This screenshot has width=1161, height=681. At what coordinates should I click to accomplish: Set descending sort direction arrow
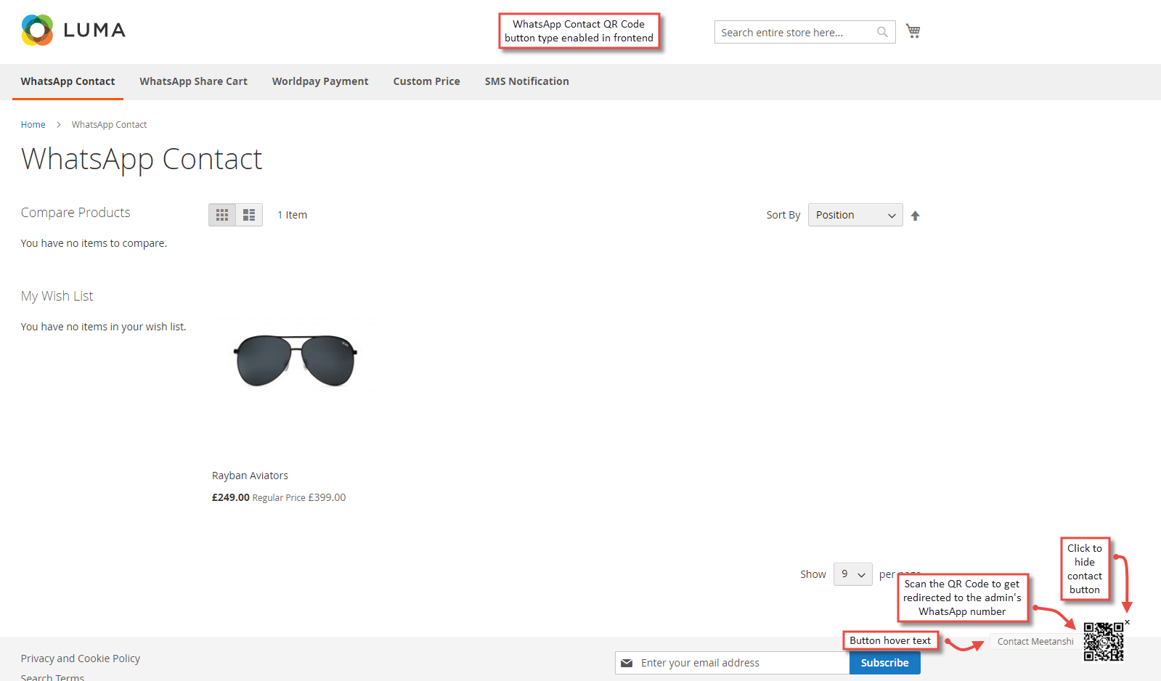point(915,216)
